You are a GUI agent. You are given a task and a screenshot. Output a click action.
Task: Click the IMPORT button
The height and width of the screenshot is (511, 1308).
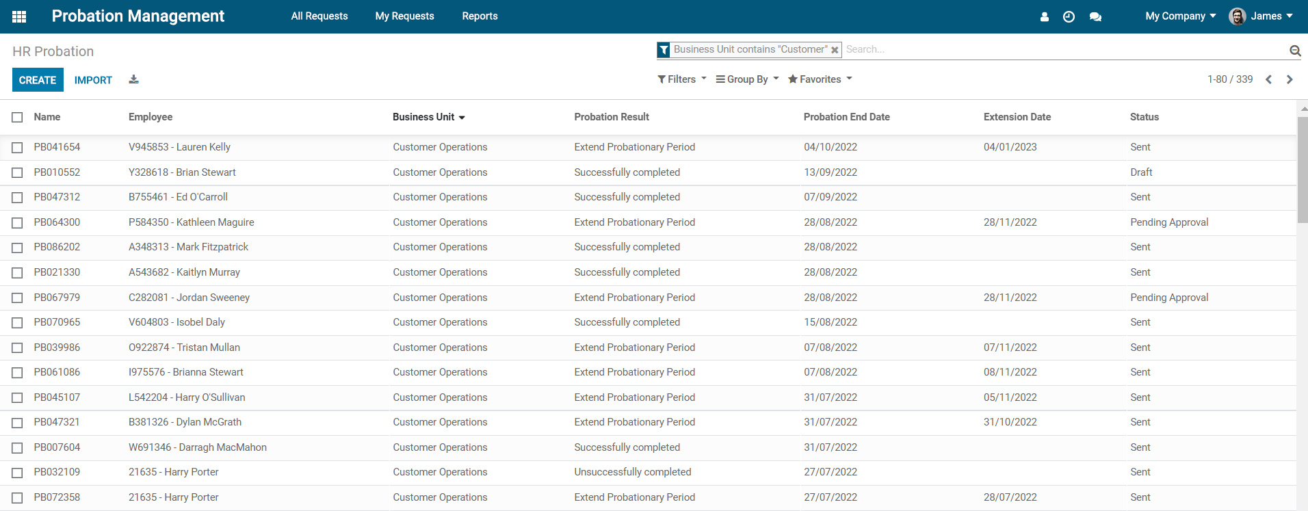[93, 80]
